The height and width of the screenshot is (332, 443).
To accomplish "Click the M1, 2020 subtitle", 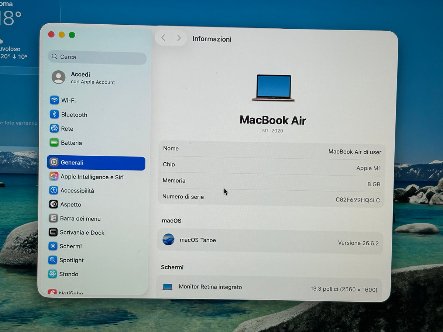I will [x=272, y=131].
